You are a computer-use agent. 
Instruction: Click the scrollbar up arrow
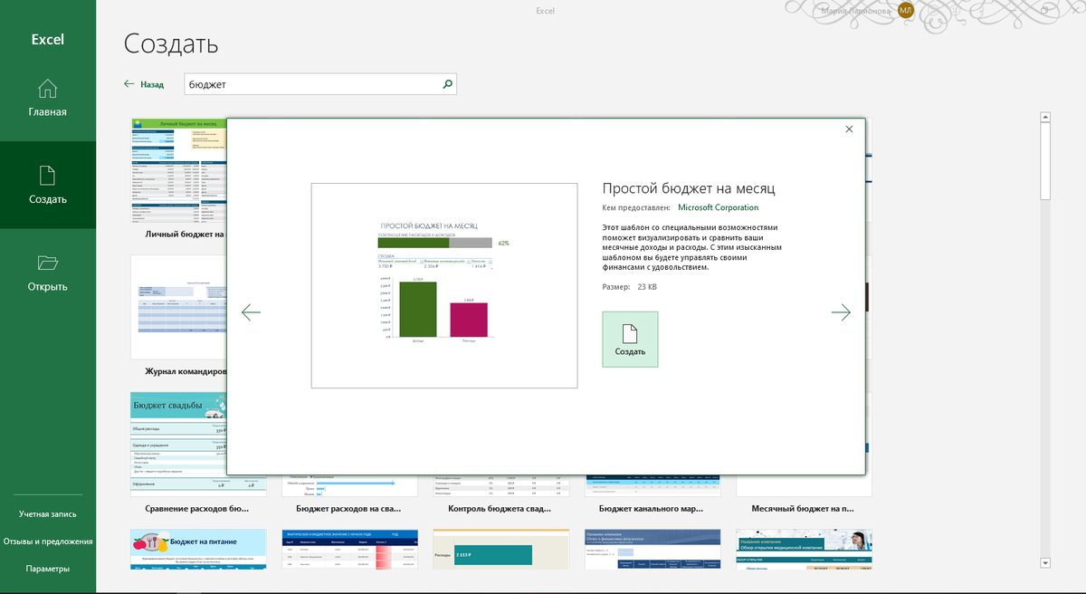pyautogui.click(x=1045, y=117)
